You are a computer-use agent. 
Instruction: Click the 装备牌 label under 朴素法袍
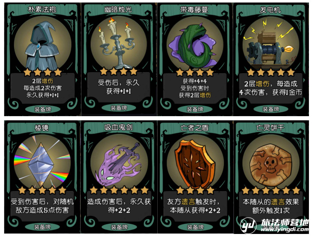(43, 109)
